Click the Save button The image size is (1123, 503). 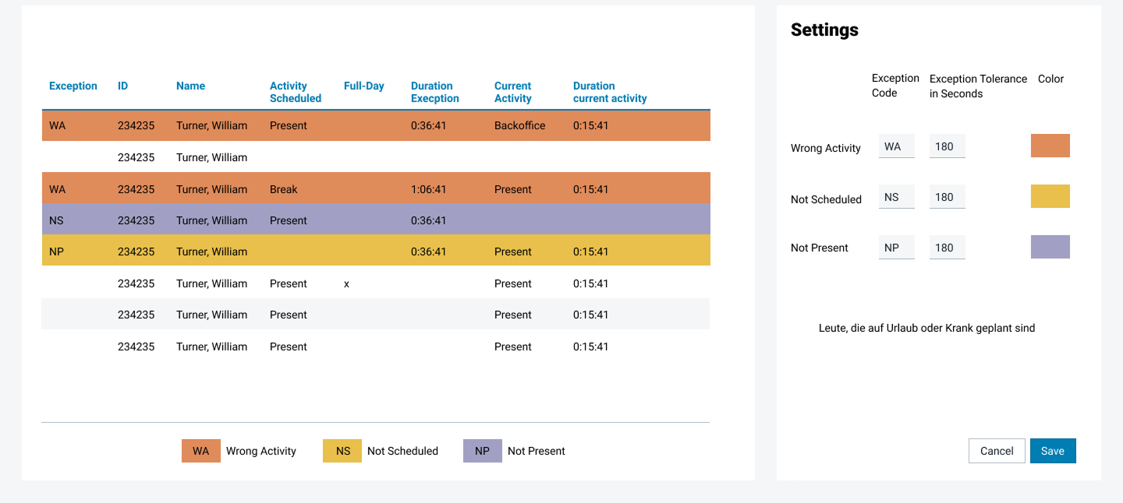point(1053,451)
